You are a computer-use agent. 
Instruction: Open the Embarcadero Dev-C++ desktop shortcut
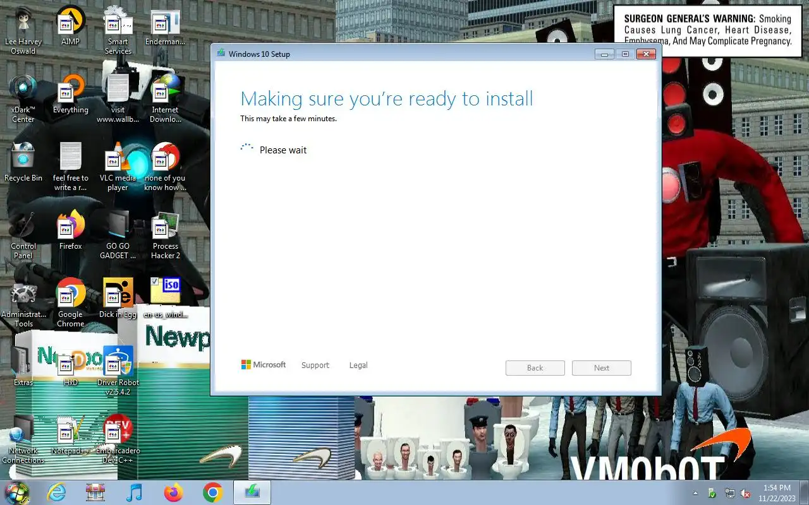pos(118,439)
